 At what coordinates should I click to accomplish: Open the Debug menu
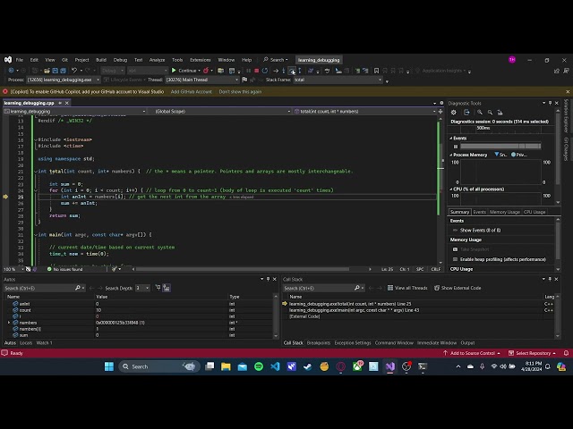coord(120,60)
